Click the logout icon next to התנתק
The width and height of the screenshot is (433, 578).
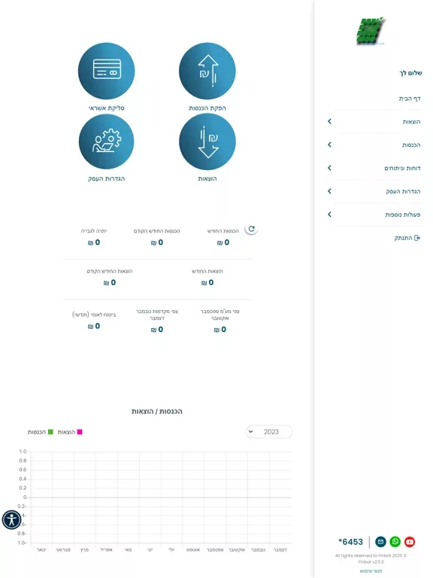click(x=417, y=238)
